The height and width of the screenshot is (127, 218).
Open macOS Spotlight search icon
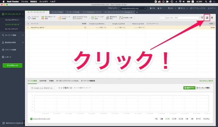click(206, 2)
